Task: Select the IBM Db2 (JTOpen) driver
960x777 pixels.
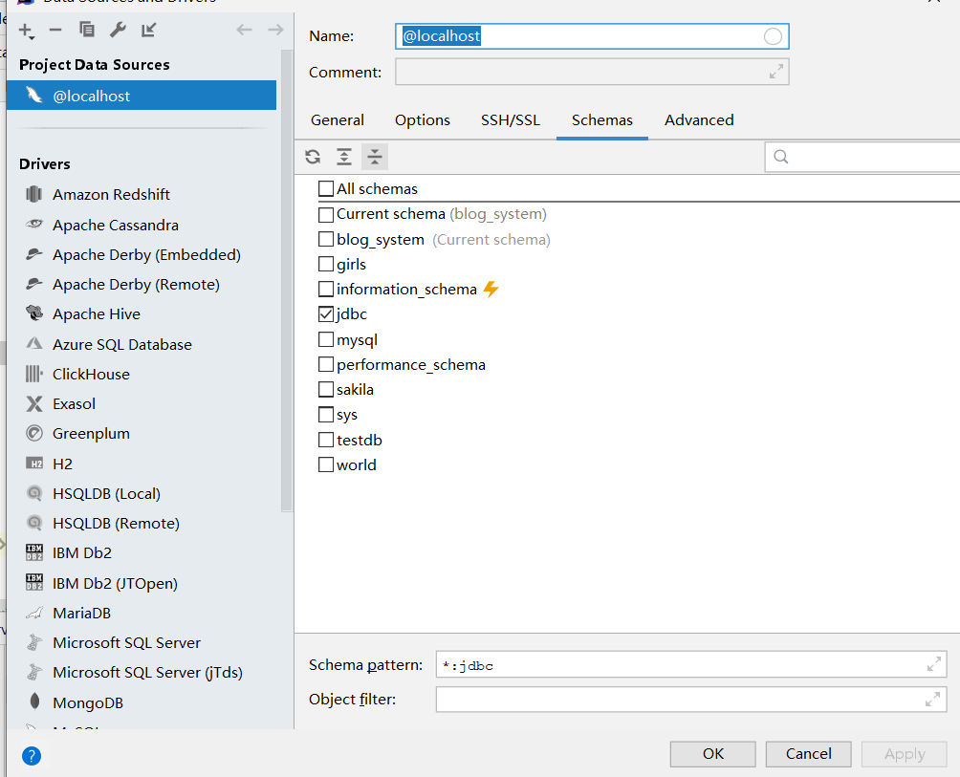Action: [x=115, y=583]
